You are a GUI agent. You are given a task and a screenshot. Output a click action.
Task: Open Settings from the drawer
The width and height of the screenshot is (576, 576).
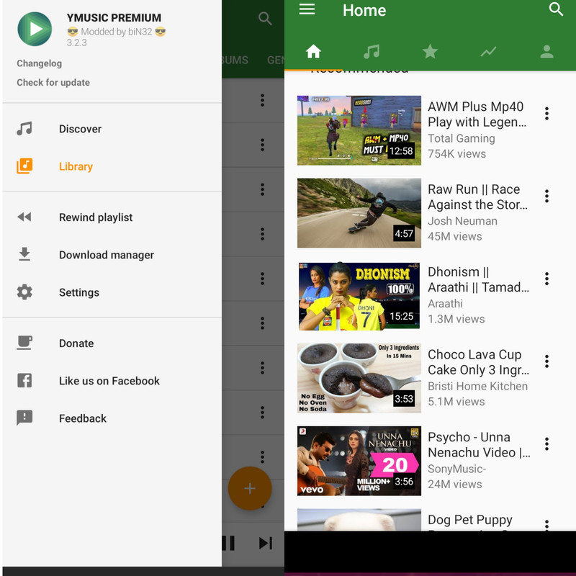pos(112,292)
